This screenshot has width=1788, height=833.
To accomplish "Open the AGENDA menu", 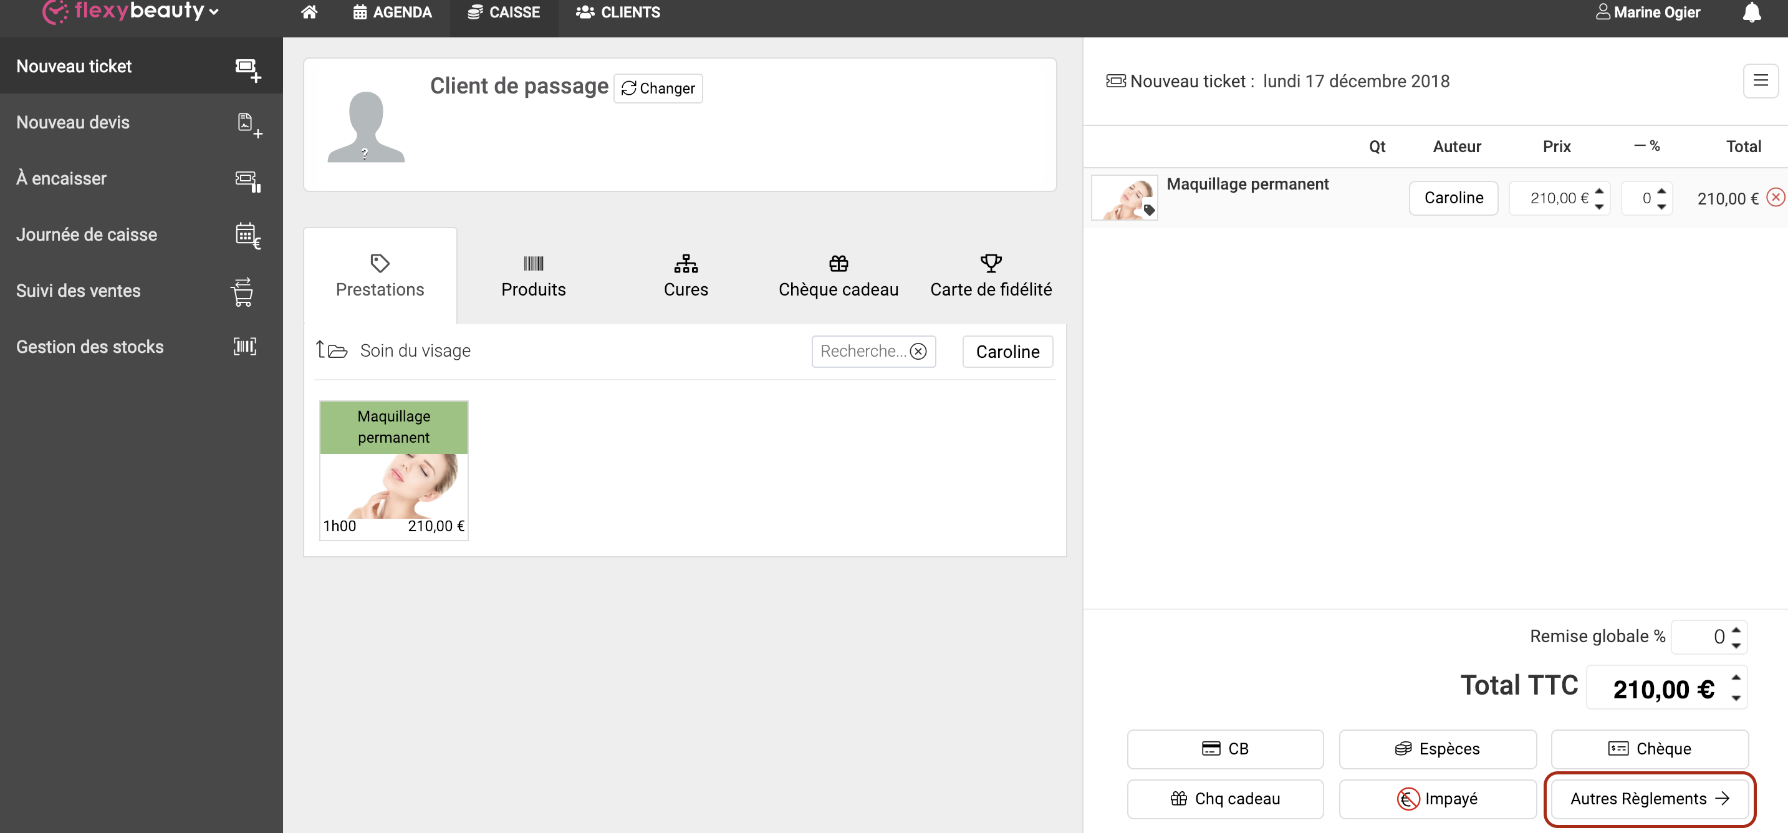I will pos(392,12).
